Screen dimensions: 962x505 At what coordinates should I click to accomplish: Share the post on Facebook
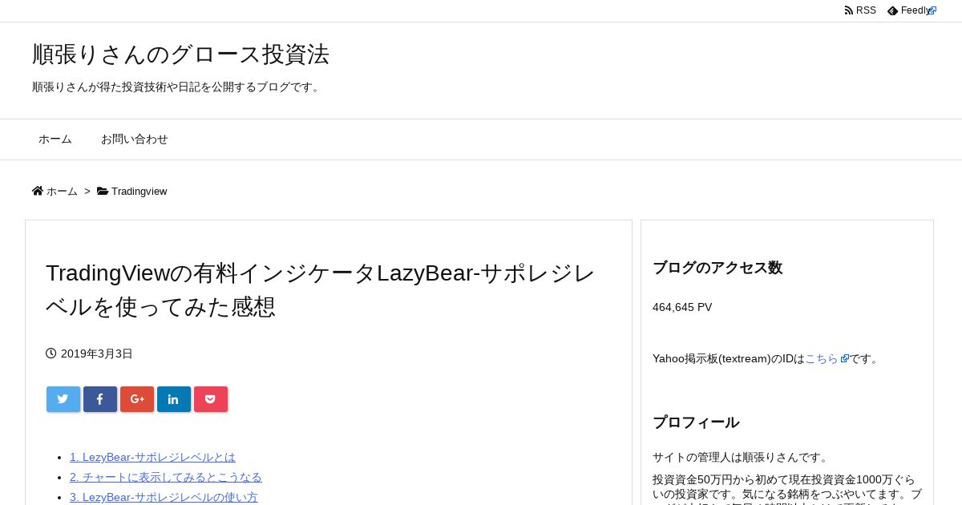coord(100,399)
